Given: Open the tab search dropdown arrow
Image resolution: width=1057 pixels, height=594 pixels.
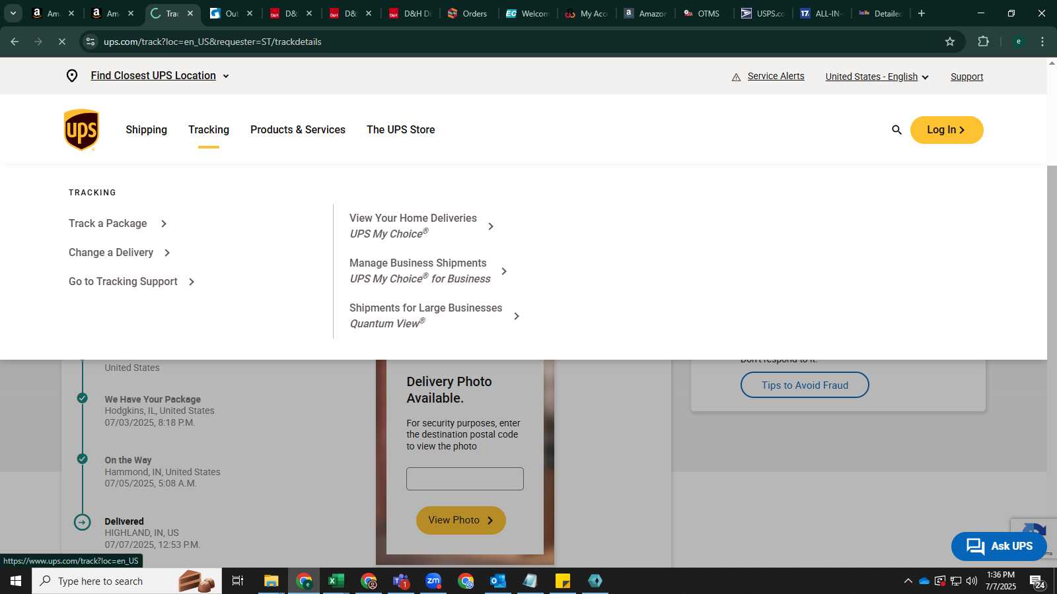Looking at the screenshot, I should (13, 13).
